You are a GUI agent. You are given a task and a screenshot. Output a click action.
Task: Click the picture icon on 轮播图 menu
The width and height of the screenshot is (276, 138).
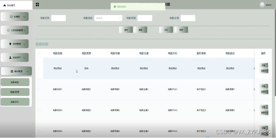[x=11, y=17]
